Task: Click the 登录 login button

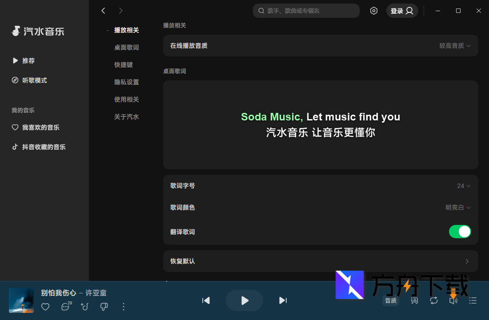Action: tap(402, 10)
